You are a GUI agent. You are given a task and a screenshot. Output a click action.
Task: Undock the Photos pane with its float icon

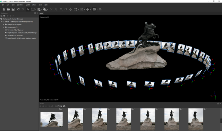pyautogui.click(x=218, y=103)
